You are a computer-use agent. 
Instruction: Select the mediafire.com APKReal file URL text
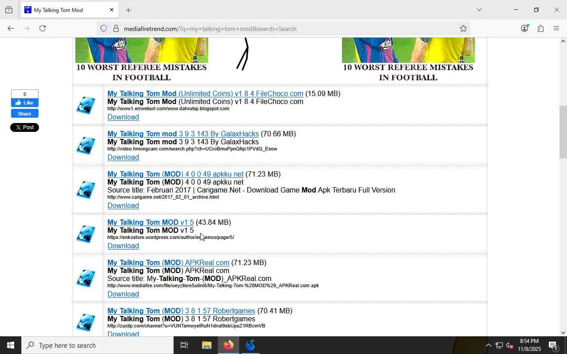click(213, 286)
